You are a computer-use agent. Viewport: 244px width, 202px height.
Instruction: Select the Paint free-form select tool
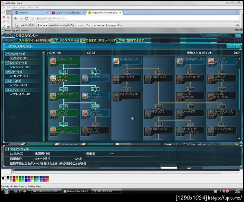point(4,13)
